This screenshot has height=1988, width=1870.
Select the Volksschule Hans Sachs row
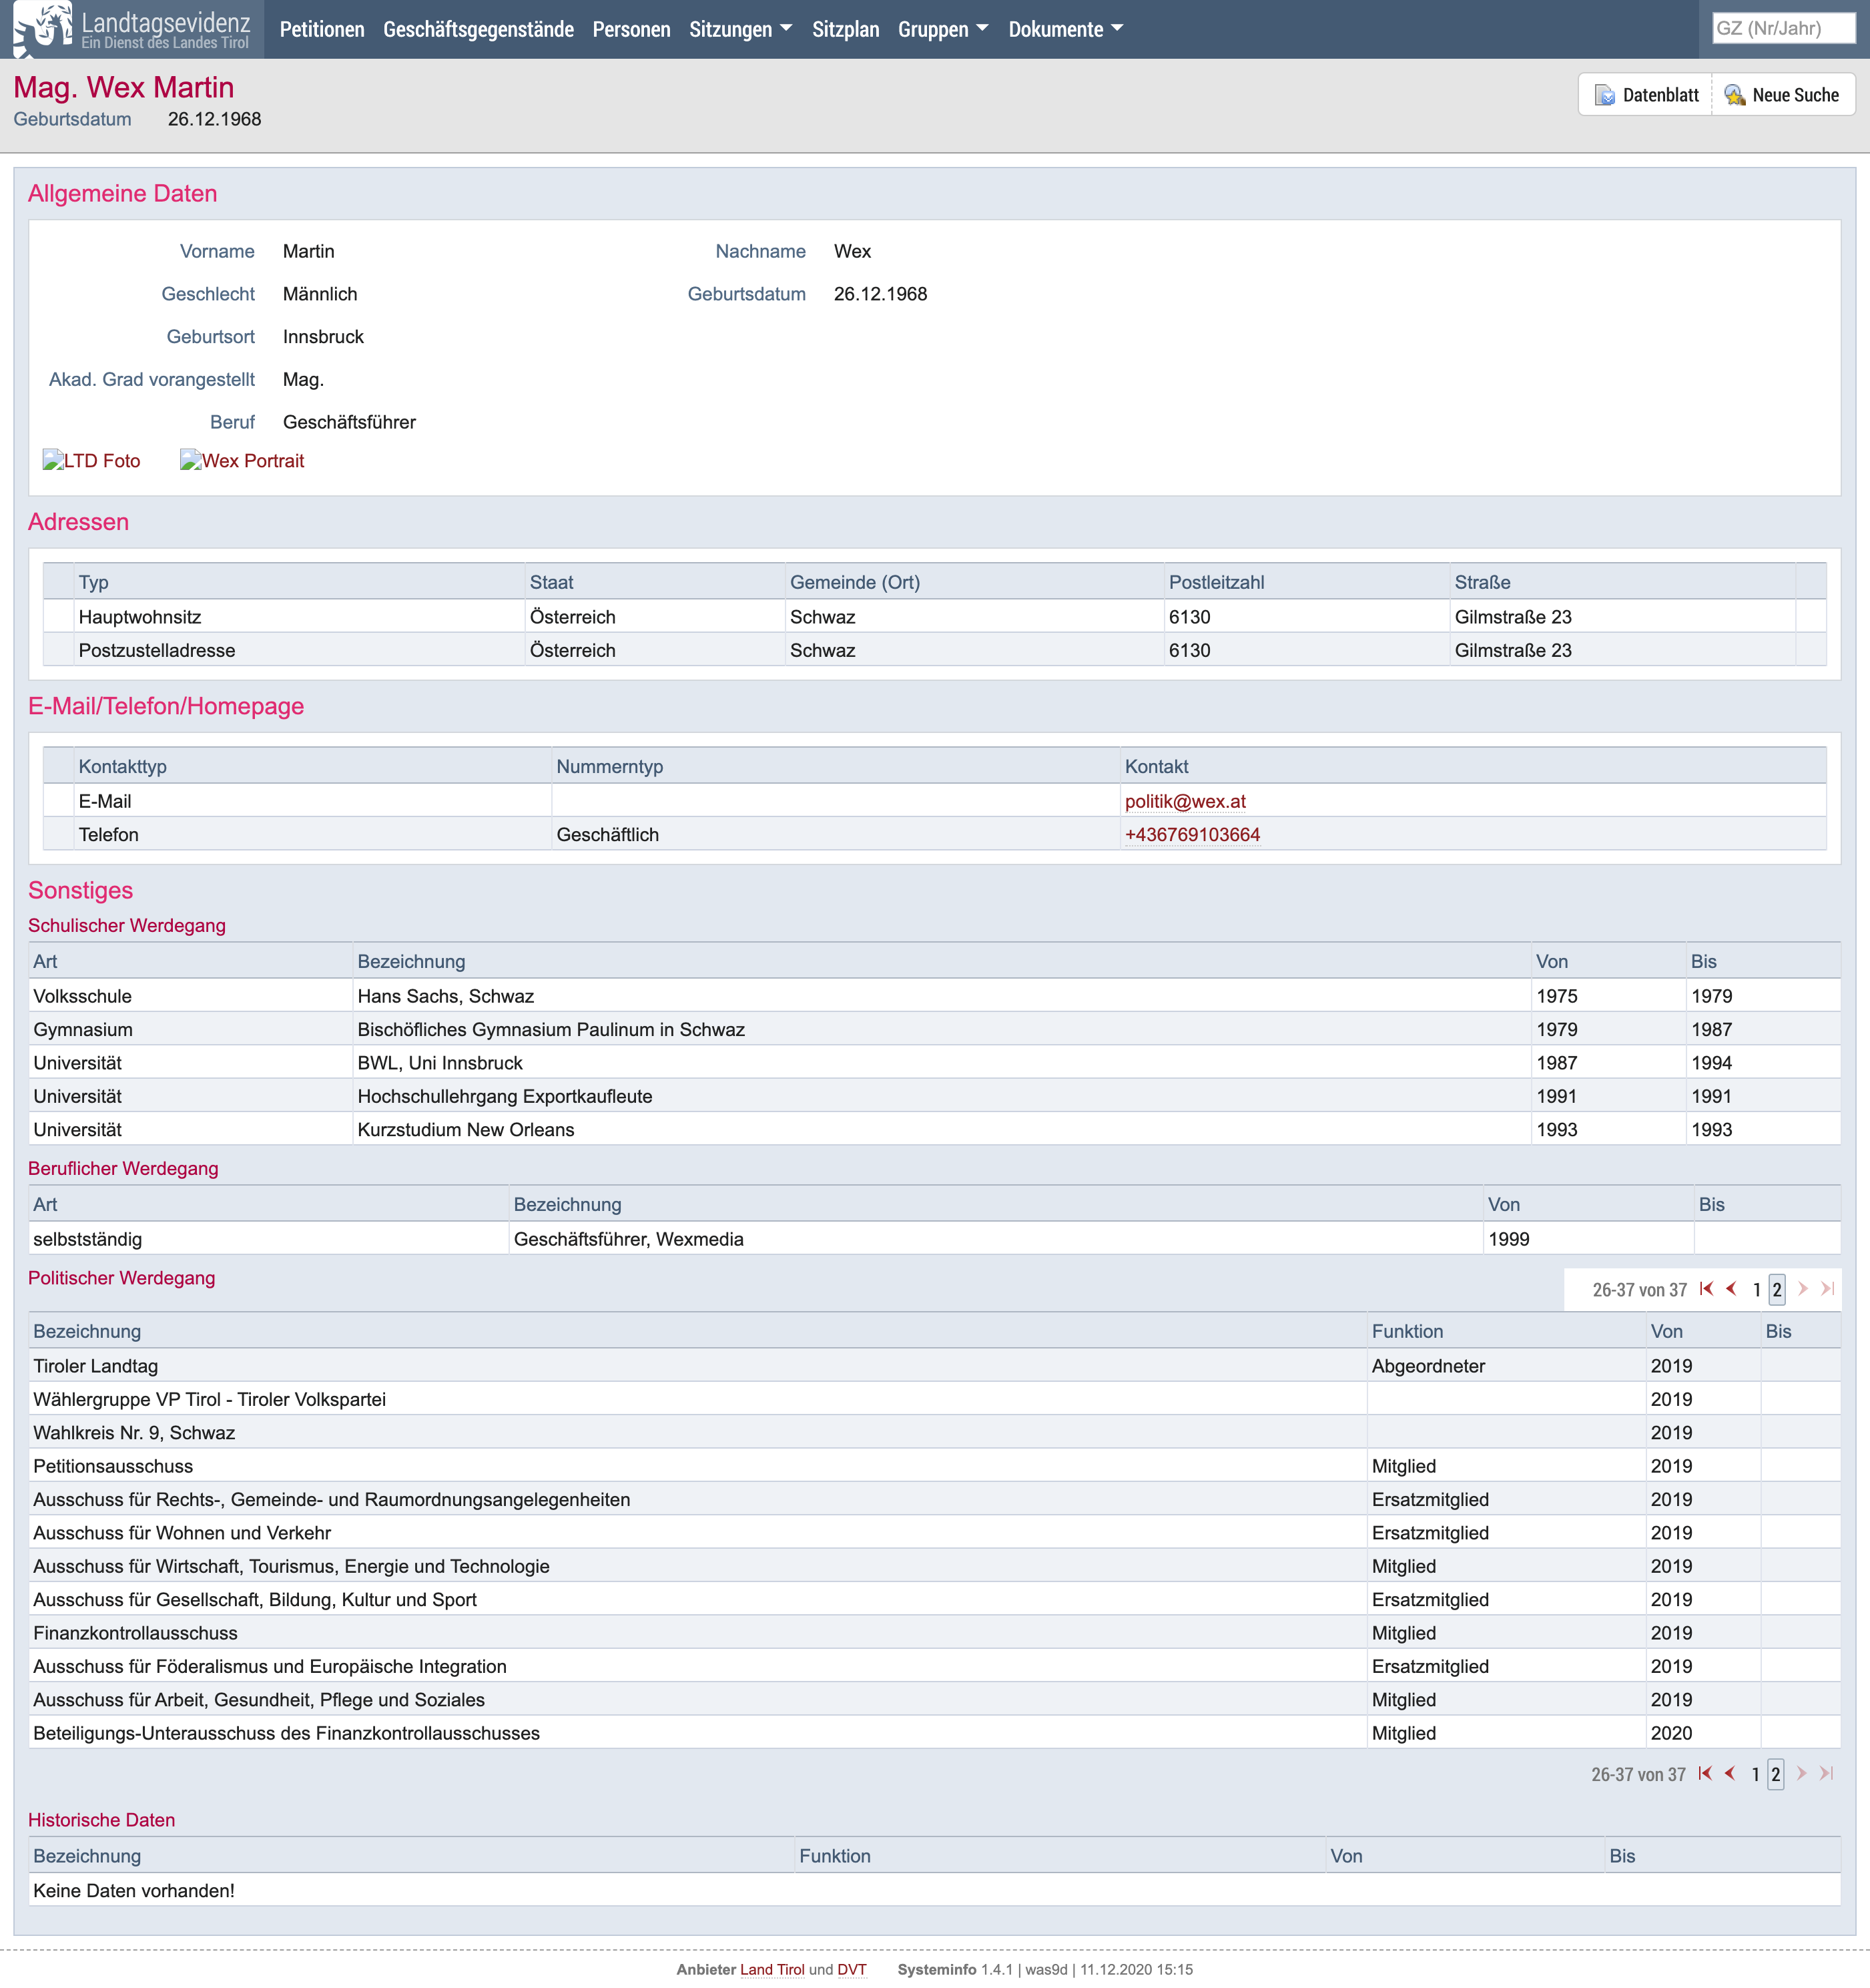point(934,996)
